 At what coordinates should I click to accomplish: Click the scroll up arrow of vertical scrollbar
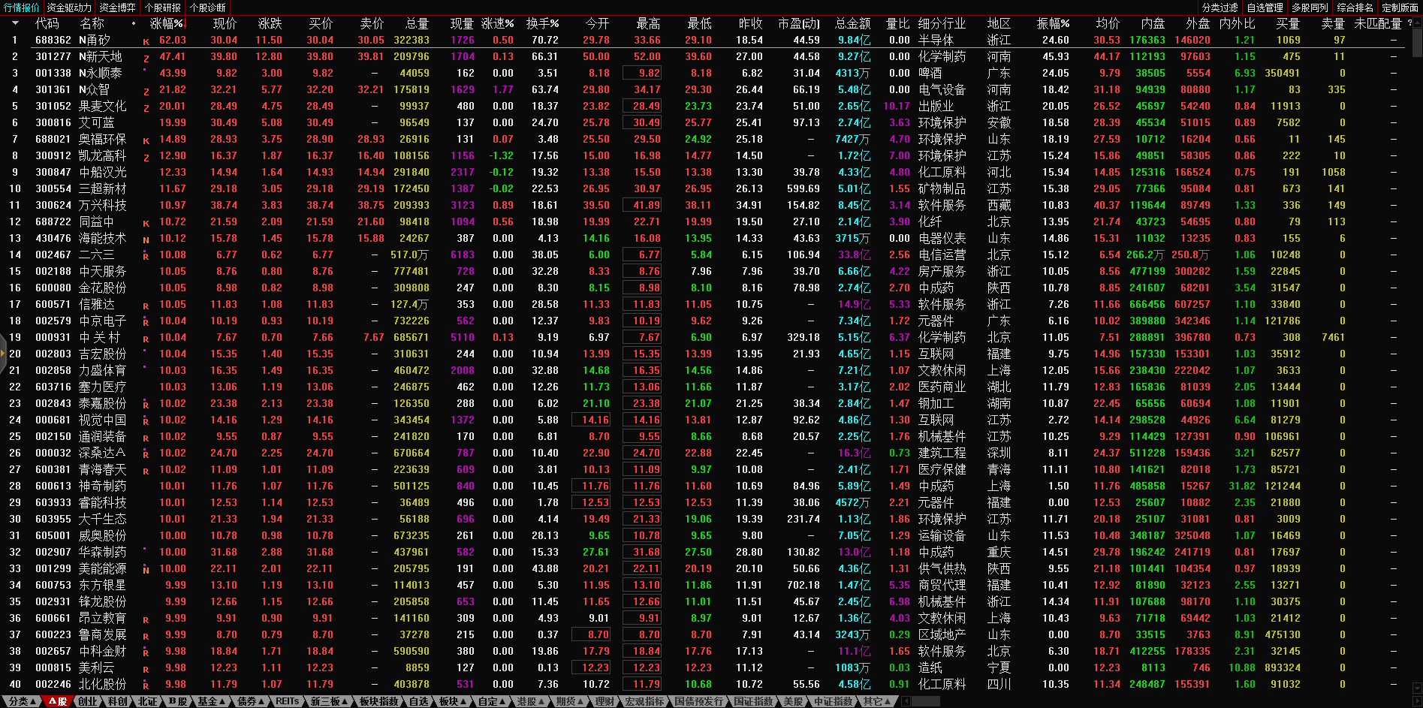pos(1417,24)
